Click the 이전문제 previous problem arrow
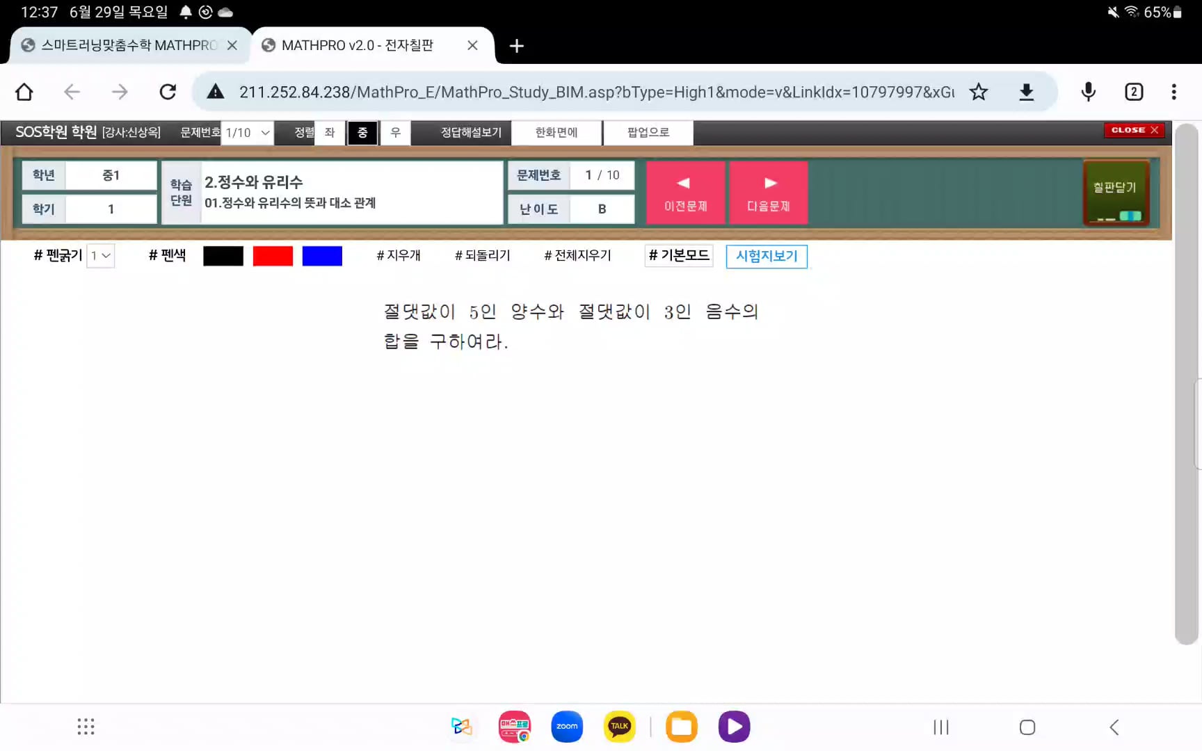Viewport: 1202px width, 751px height. pyautogui.click(x=685, y=193)
